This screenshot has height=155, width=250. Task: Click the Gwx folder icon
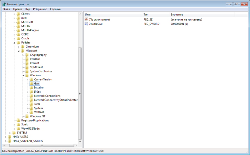point(31,84)
